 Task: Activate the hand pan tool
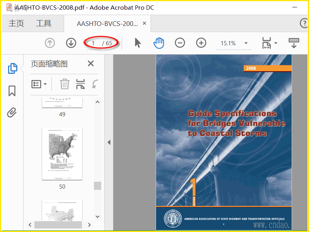pyautogui.click(x=159, y=43)
